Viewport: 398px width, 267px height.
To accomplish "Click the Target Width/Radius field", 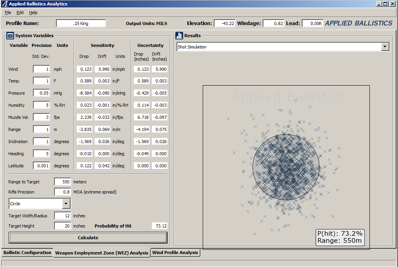I will (x=63, y=216).
